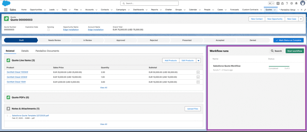Click Quote PDFs section icon
The width and height of the screenshot is (307, 132).
pyautogui.click(x=8, y=97)
